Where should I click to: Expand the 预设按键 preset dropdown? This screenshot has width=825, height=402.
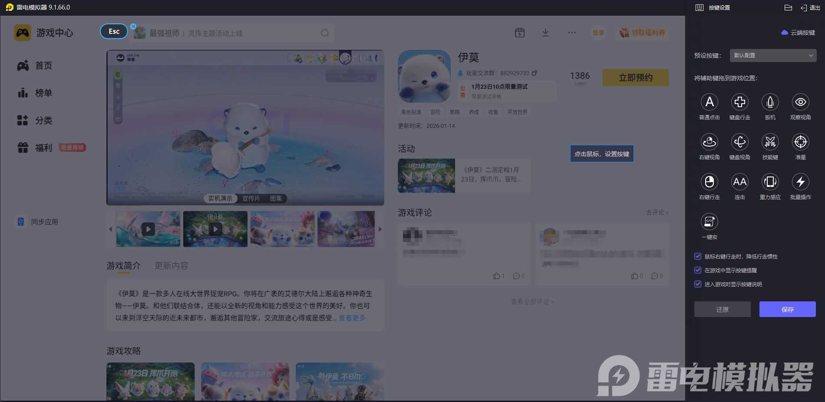pyautogui.click(x=773, y=56)
